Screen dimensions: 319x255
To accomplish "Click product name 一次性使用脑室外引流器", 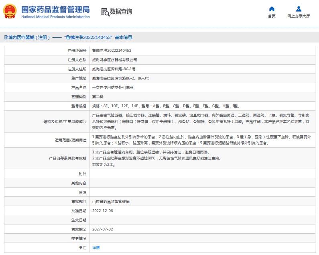I will tap(113, 88).
